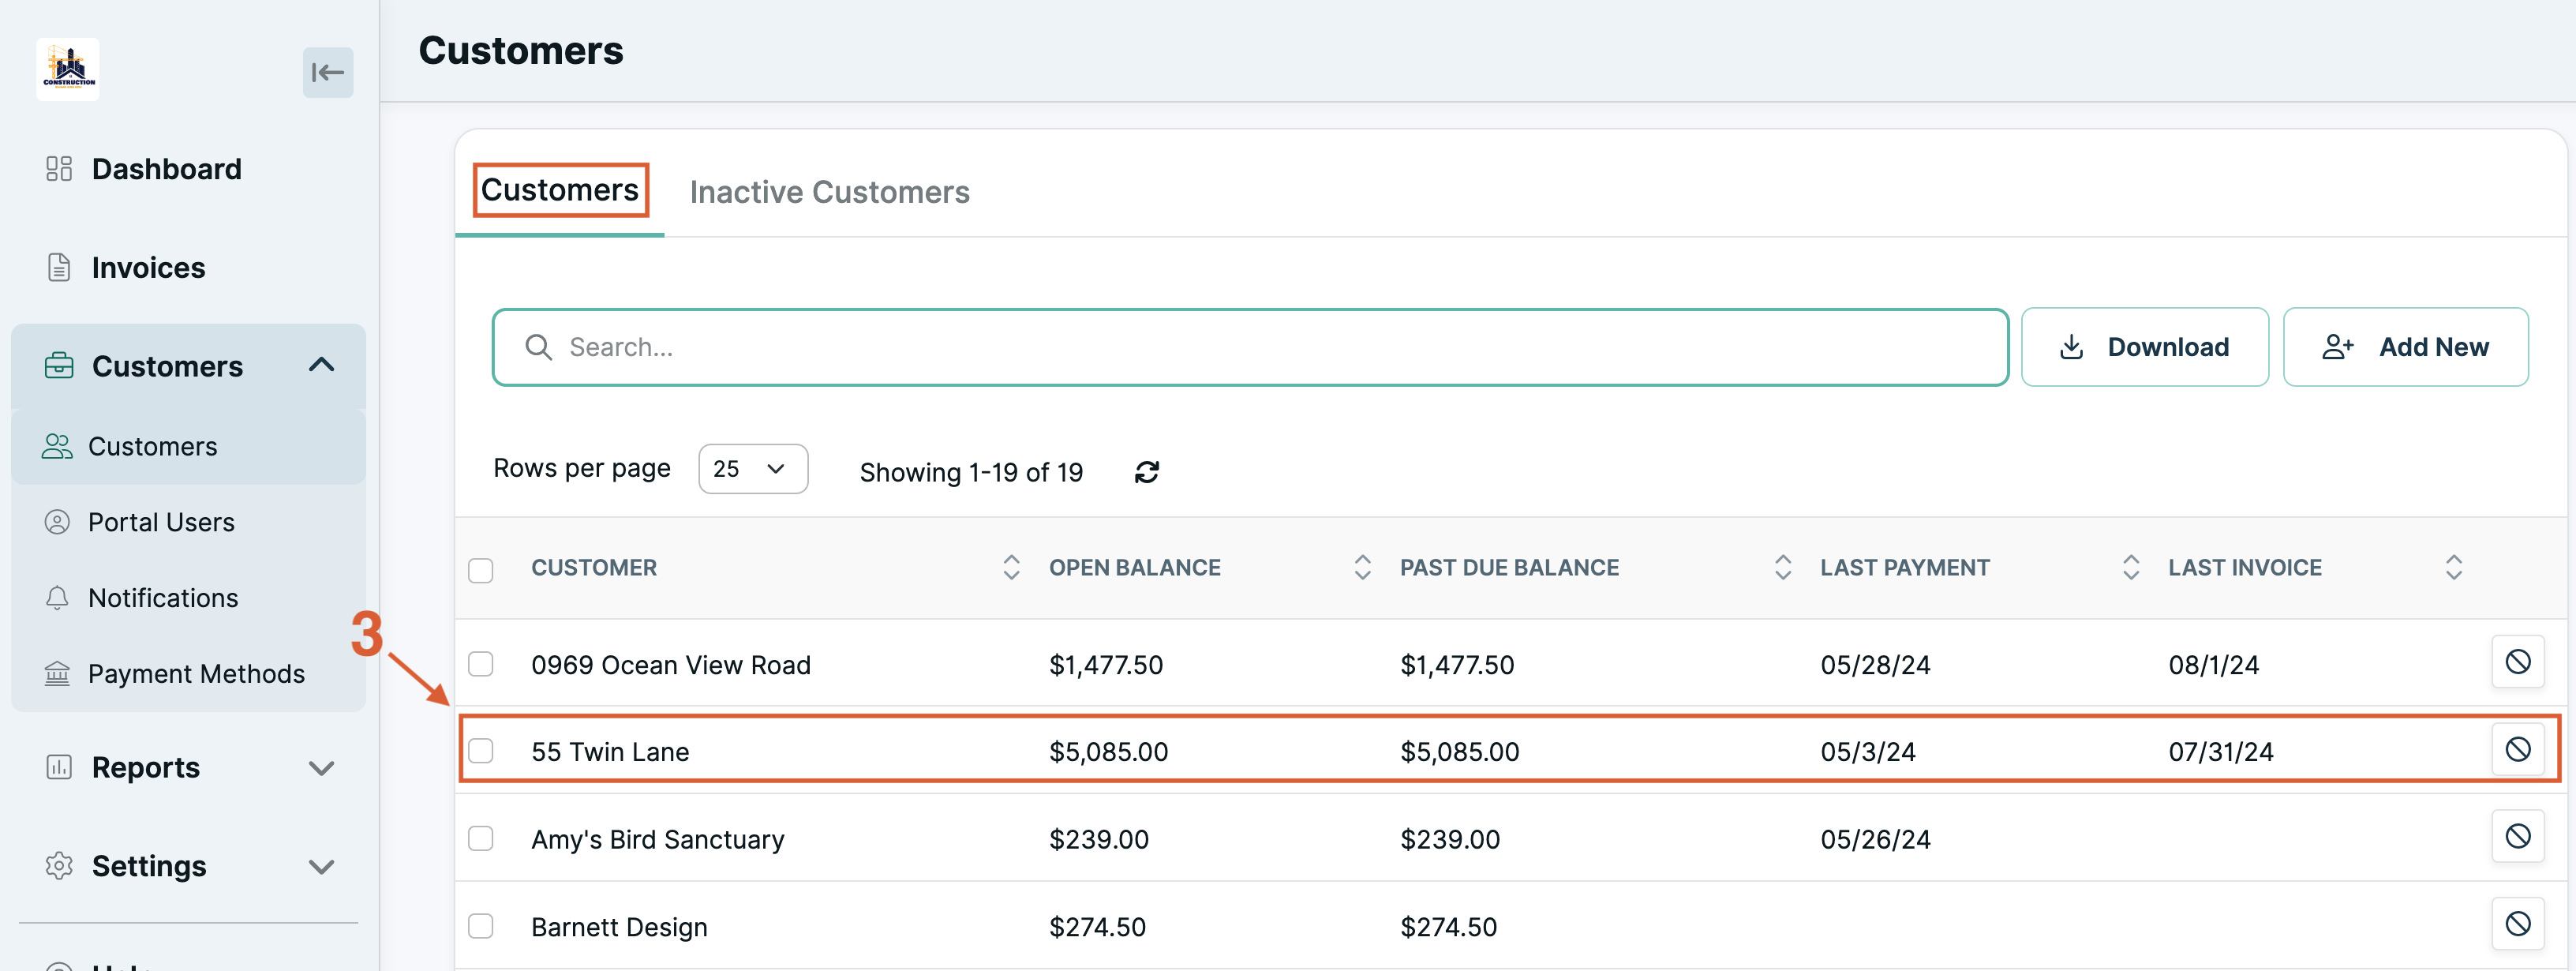Switch to the Inactive Customers tab
This screenshot has width=2576, height=971.
829,192
